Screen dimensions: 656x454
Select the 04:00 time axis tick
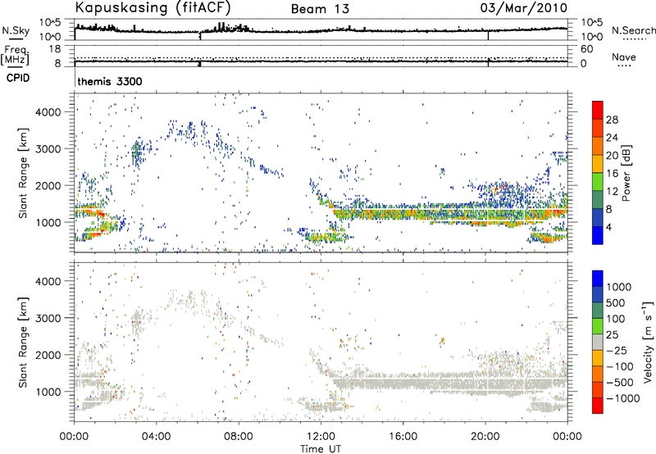coord(157,437)
